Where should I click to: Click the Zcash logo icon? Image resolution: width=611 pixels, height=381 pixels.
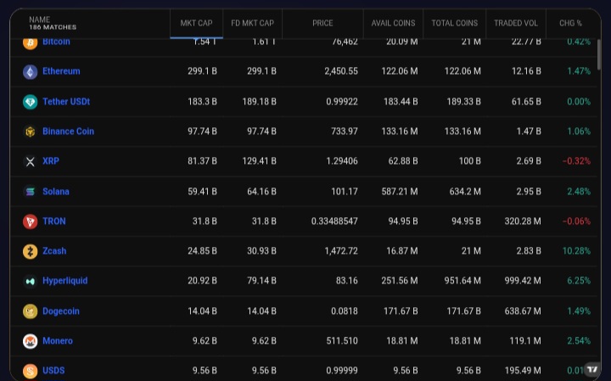point(30,251)
